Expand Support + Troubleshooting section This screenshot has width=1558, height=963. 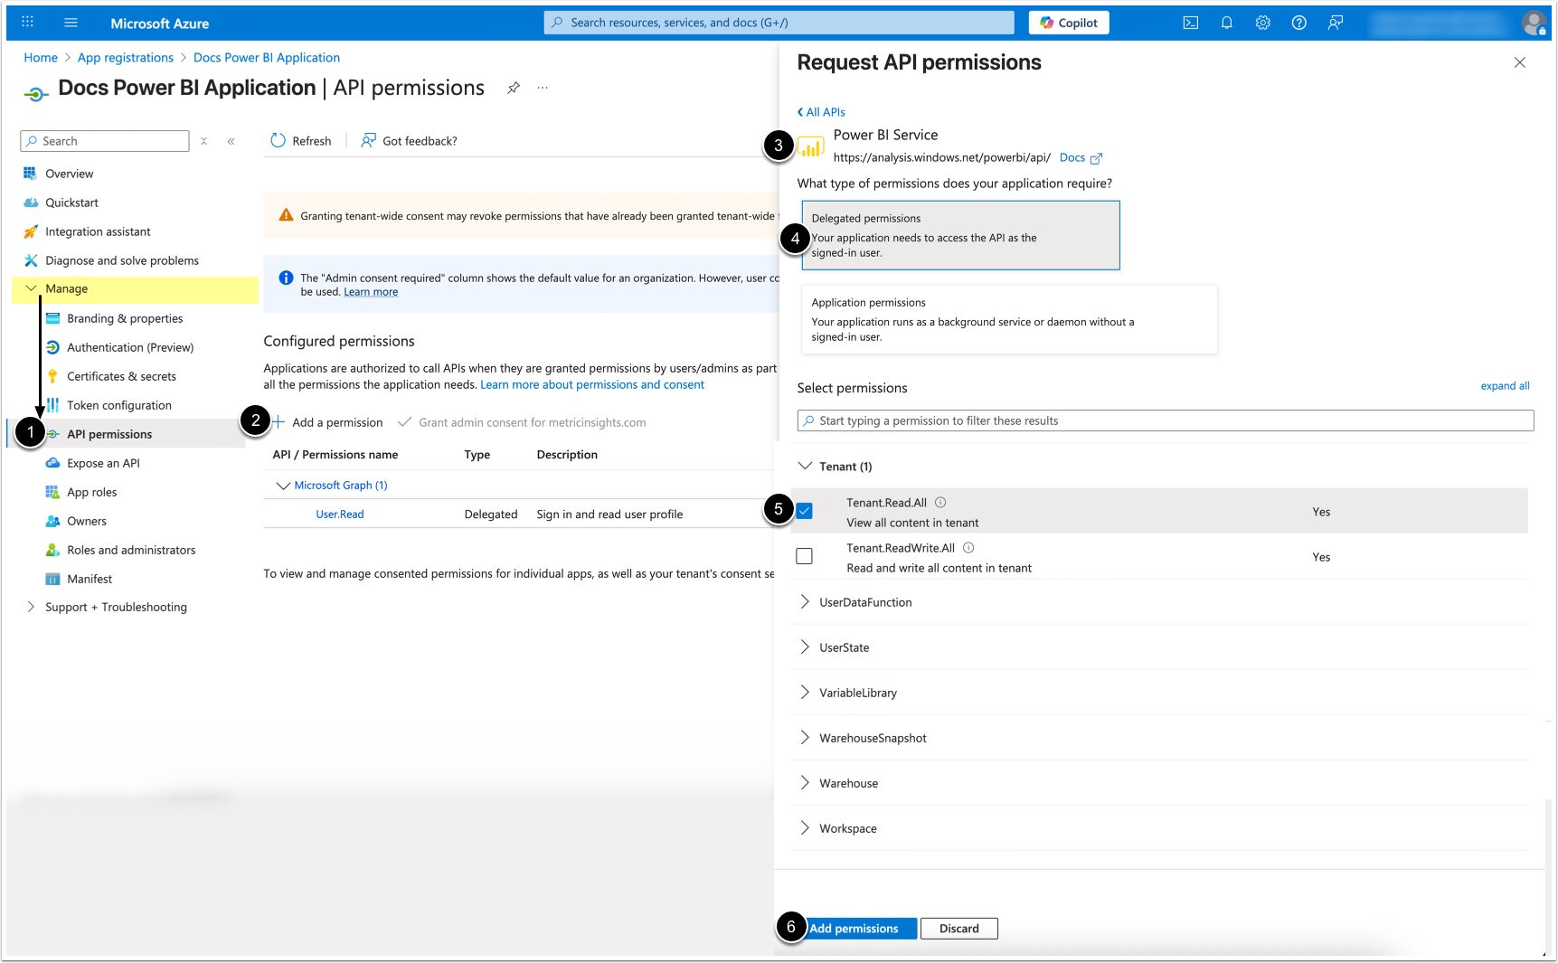[31, 607]
